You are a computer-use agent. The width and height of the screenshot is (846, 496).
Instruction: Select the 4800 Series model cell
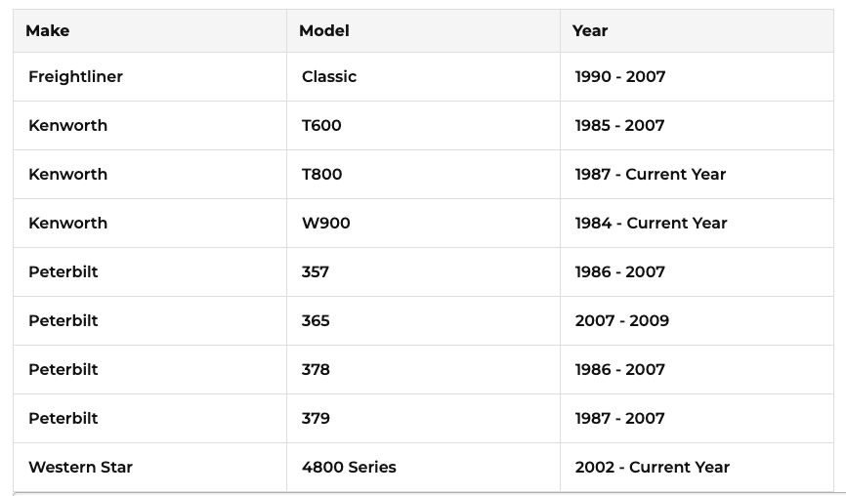point(350,468)
